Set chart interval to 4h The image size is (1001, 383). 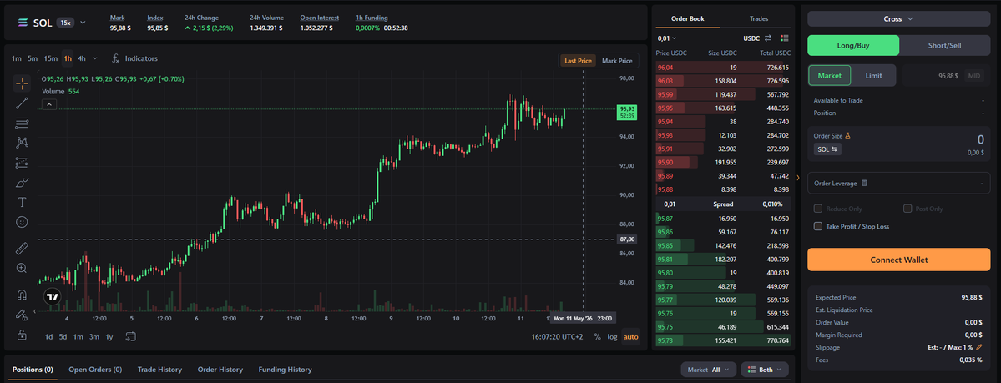pyautogui.click(x=82, y=58)
